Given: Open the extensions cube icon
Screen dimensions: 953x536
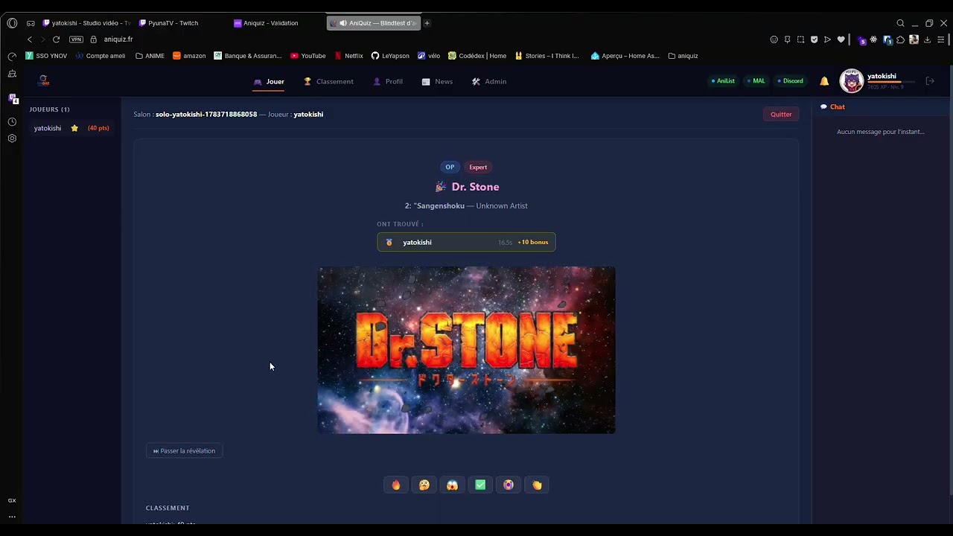Looking at the screenshot, I should (900, 39).
